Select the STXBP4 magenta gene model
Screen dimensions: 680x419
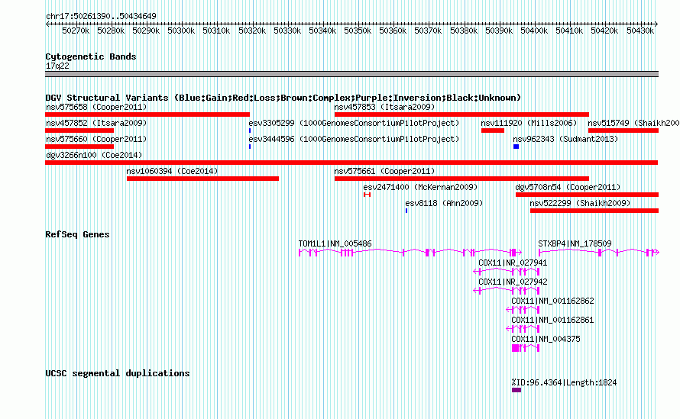click(x=598, y=252)
